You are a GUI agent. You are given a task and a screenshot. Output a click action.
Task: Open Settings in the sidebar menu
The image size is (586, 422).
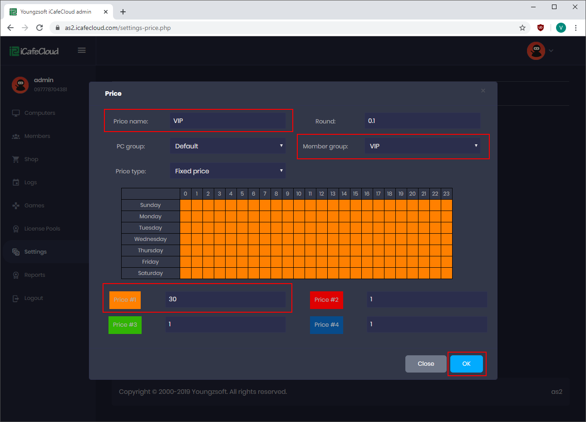35,252
